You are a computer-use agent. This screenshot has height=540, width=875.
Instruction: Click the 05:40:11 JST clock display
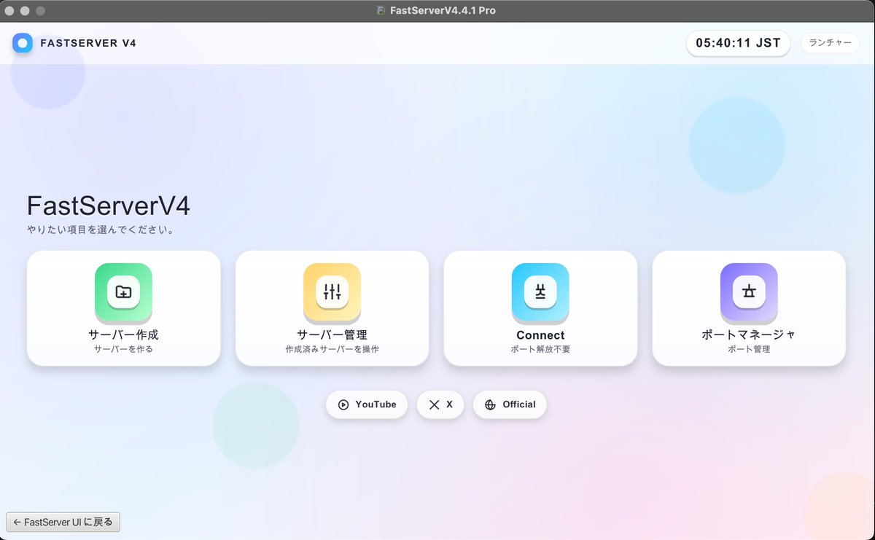pyautogui.click(x=738, y=43)
